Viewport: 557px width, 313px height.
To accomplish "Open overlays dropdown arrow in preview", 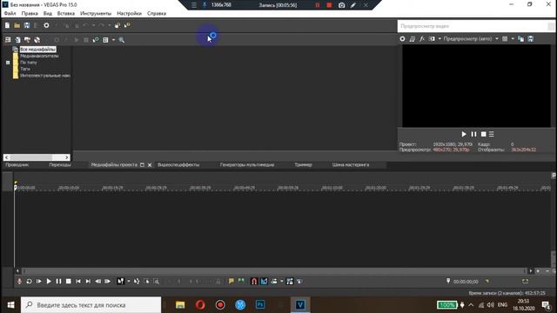I will pos(513,39).
